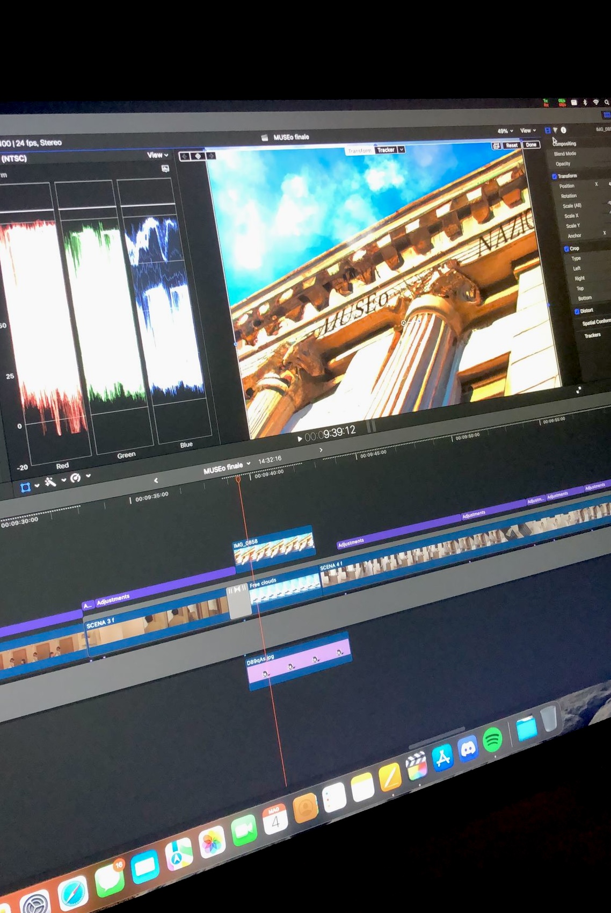611x913 pixels.
Task: Expand the chevron next to the Transform tool
Action: pyautogui.click(x=37, y=485)
